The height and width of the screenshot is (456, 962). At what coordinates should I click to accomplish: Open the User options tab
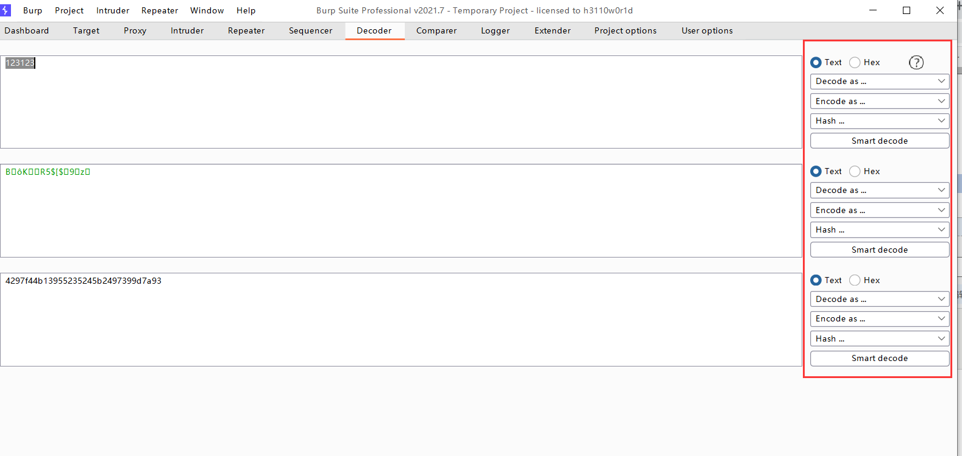(x=707, y=30)
